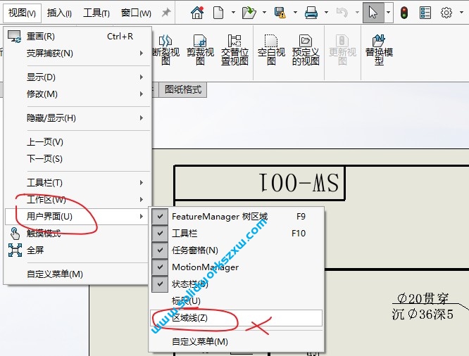The width and height of the screenshot is (469, 356).
Task: Click 重画(R) redraw menu entry
Action: point(77,37)
